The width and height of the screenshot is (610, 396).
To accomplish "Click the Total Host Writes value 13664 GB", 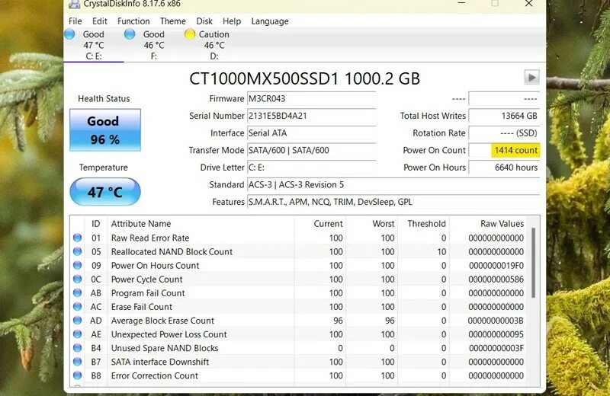I will coord(504,116).
